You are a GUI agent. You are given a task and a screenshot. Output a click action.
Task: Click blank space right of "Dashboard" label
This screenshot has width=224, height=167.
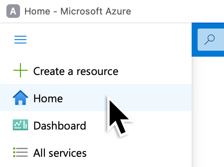(161, 125)
